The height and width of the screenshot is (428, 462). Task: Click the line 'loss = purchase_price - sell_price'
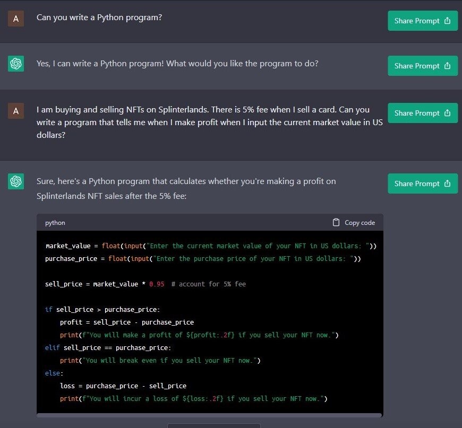click(x=123, y=386)
